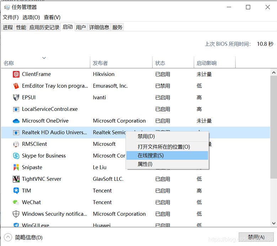Select the Snipaste row name
The width and height of the screenshot is (277, 246).
pos(32,167)
